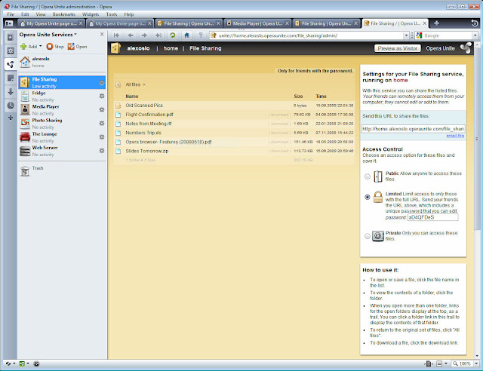Open the Edit menu
483x371 pixels.
(25, 14)
